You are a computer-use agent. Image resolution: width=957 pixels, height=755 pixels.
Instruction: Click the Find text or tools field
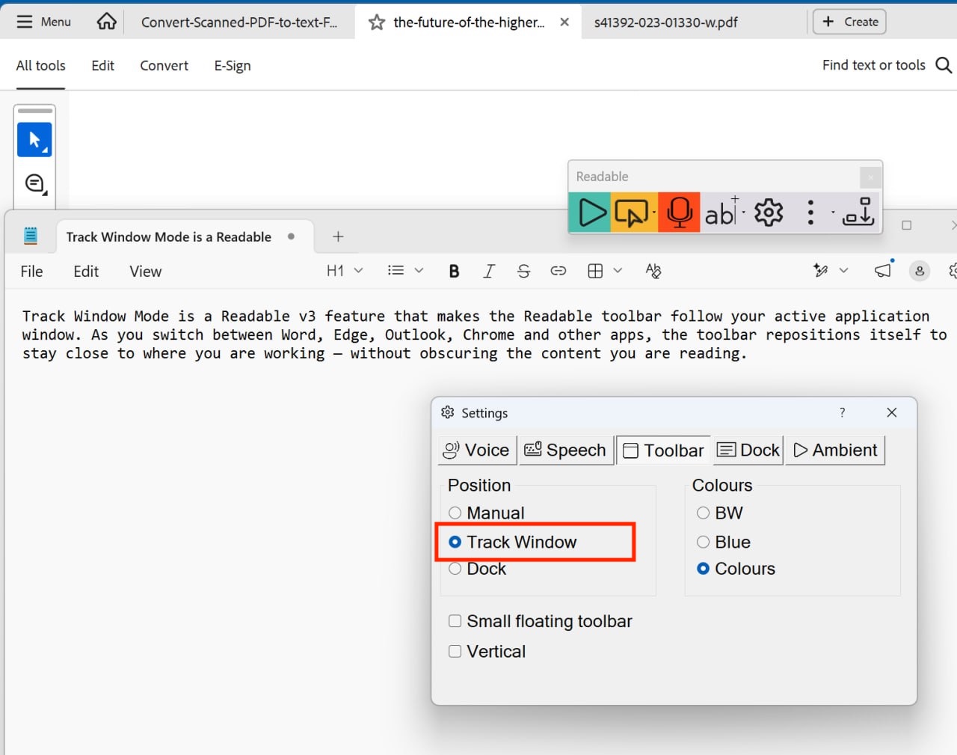pyautogui.click(x=873, y=65)
